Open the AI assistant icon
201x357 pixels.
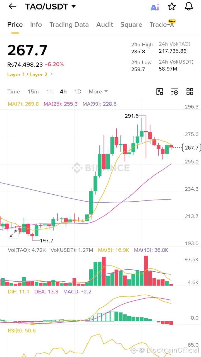(x=155, y=7)
